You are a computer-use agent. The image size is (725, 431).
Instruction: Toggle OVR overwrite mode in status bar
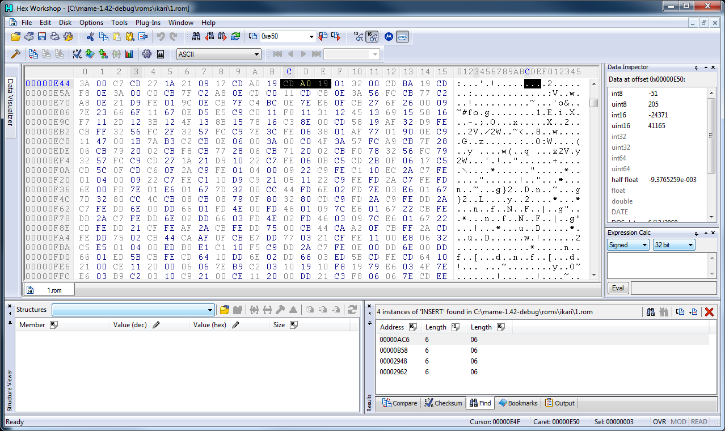(660, 421)
